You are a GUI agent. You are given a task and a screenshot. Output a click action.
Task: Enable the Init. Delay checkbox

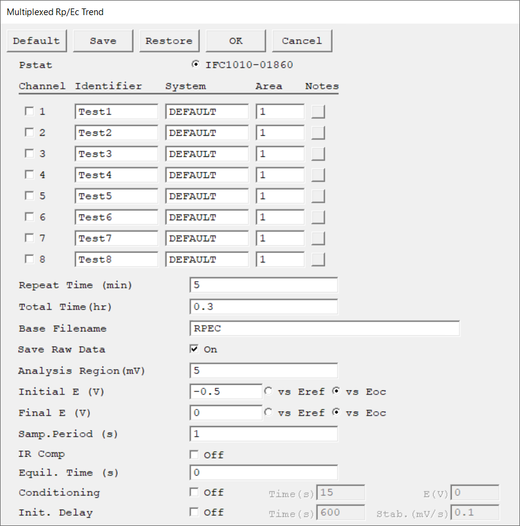click(194, 512)
